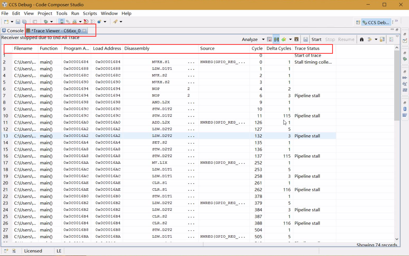409x256 pixels.
Task: Click the lock columns icon on trace toolbar
Action: (382, 39)
